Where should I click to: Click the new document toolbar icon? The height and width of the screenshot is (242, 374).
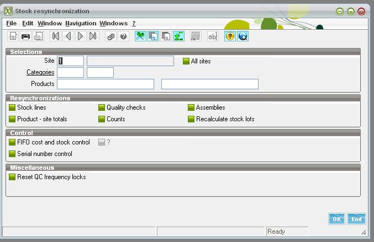[x=13, y=36]
